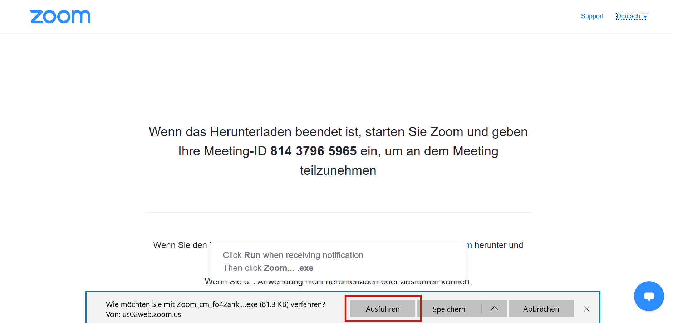Click the 'Von: us02web.zoom.us' source text

pyautogui.click(x=143, y=314)
